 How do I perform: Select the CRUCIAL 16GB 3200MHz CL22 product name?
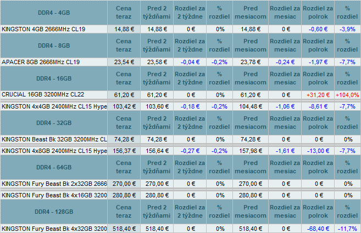(43, 94)
